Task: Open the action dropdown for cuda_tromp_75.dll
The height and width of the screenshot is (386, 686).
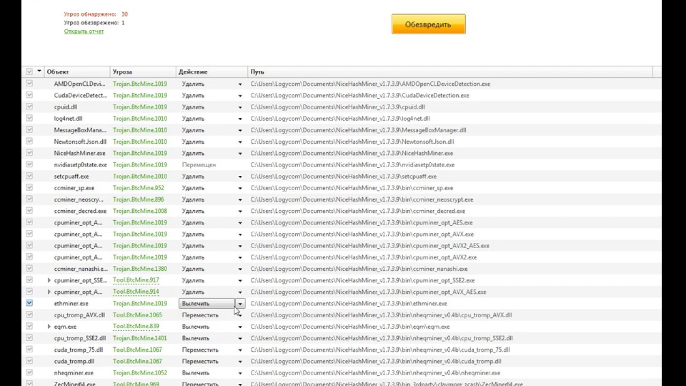Action: (x=240, y=350)
